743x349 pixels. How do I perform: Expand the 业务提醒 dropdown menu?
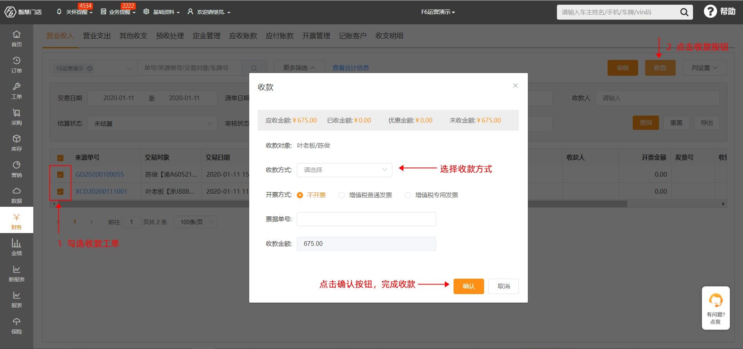click(x=118, y=12)
